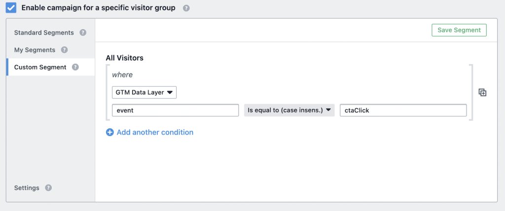Uncheck the Enable campaign for visitor group checkbox

point(11,8)
